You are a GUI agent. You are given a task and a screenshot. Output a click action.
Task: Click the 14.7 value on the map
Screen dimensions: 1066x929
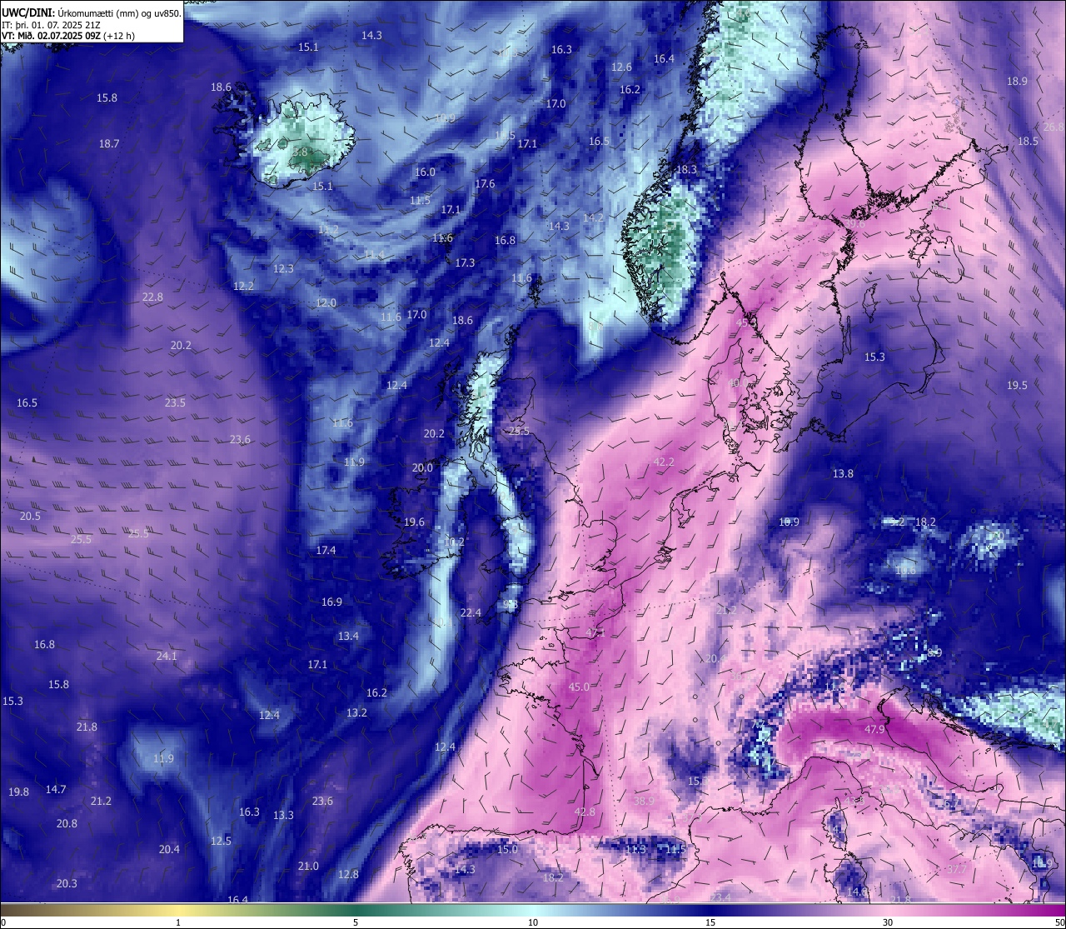click(x=56, y=789)
